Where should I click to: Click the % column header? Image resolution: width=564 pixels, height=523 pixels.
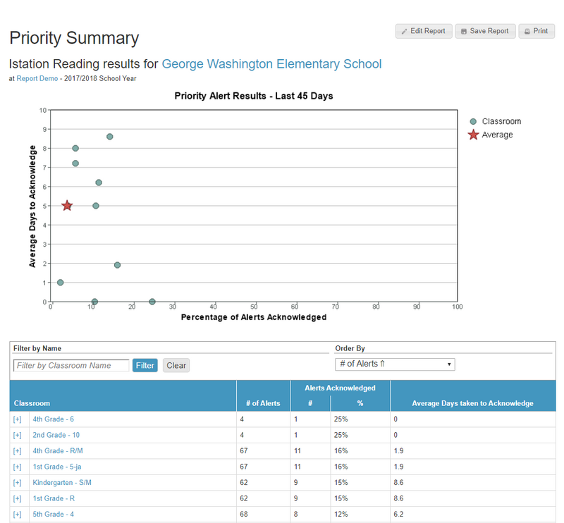pyautogui.click(x=360, y=404)
